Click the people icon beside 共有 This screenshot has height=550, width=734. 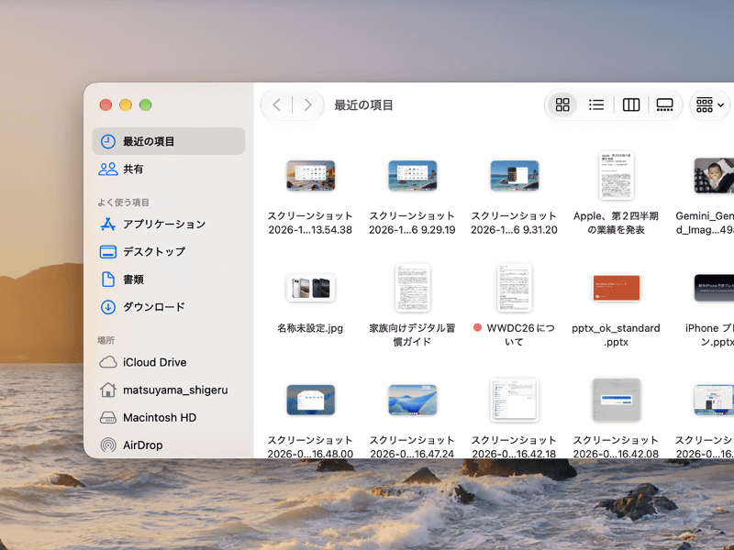click(108, 169)
